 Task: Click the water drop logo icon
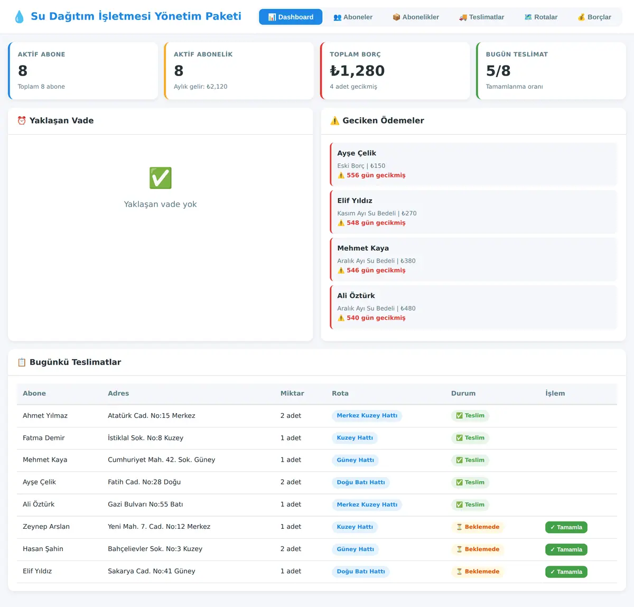(x=20, y=17)
